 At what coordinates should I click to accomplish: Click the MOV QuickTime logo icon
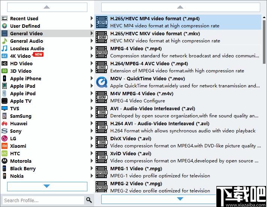click(x=102, y=82)
